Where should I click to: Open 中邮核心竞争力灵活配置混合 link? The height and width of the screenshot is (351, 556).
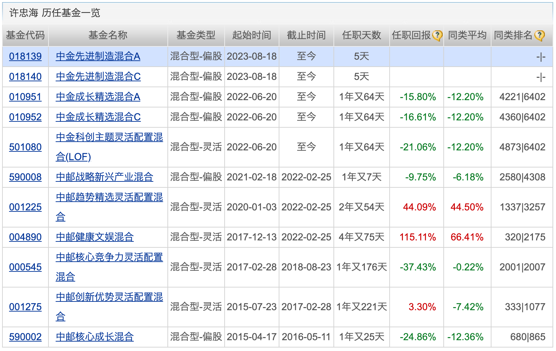[x=109, y=267]
